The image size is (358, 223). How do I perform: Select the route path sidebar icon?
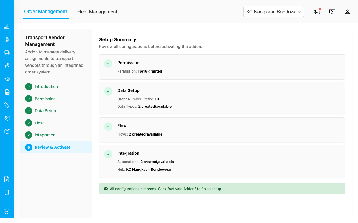pyautogui.click(x=7, y=66)
